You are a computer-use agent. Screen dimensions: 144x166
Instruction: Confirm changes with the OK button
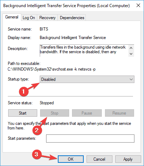(71, 159)
